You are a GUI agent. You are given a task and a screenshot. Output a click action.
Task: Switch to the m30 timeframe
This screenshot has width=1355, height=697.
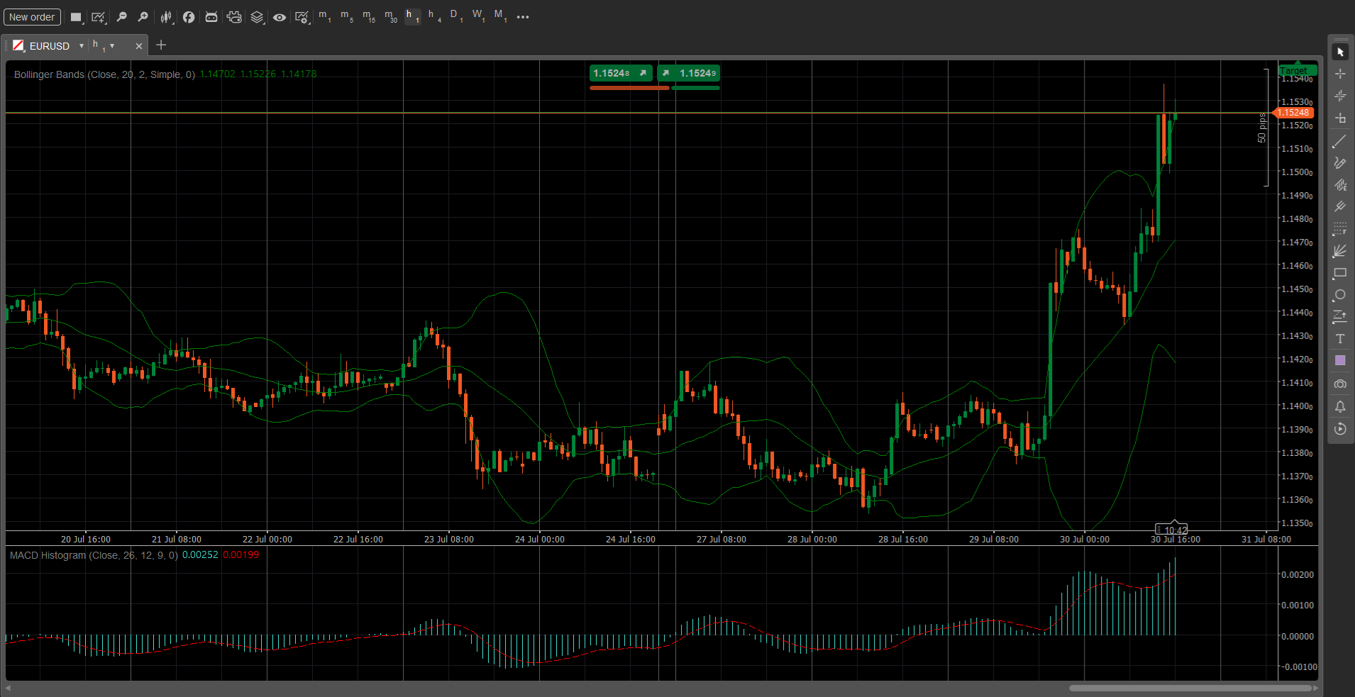(x=391, y=16)
